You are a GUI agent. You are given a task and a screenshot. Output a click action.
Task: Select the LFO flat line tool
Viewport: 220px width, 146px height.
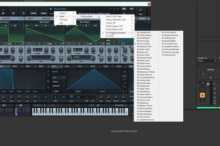click(124, 80)
